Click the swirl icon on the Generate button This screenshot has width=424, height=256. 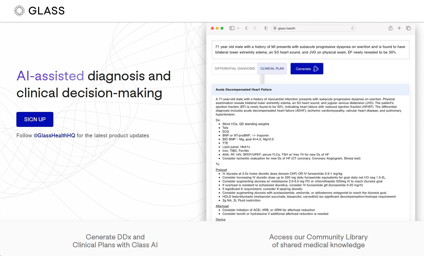click(x=316, y=69)
